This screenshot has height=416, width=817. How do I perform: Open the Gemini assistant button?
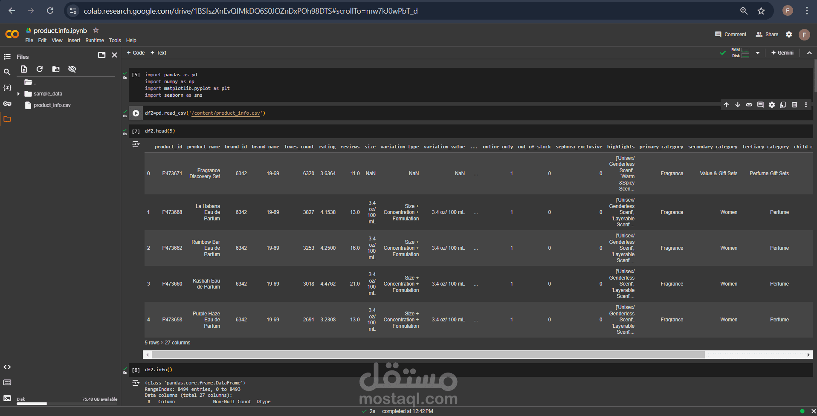click(x=782, y=53)
